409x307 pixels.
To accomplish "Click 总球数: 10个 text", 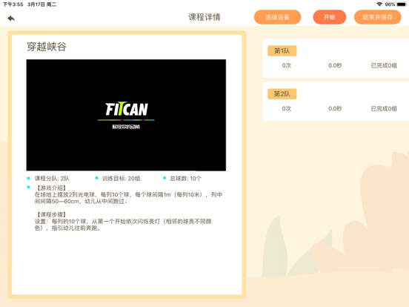I will tap(185, 179).
